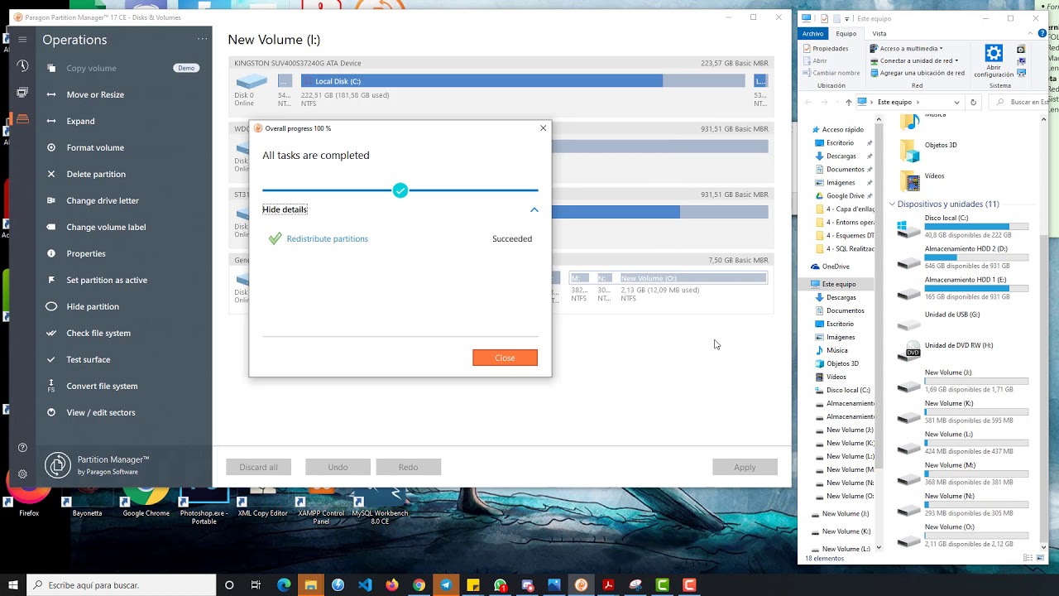Screen dimensions: 1059x596
Task: Click the Hide details link
Action: [x=285, y=209]
